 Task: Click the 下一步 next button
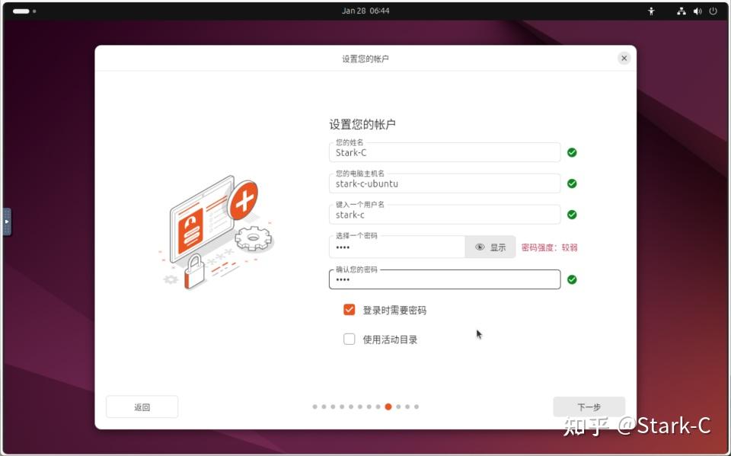tap(589, 407)
